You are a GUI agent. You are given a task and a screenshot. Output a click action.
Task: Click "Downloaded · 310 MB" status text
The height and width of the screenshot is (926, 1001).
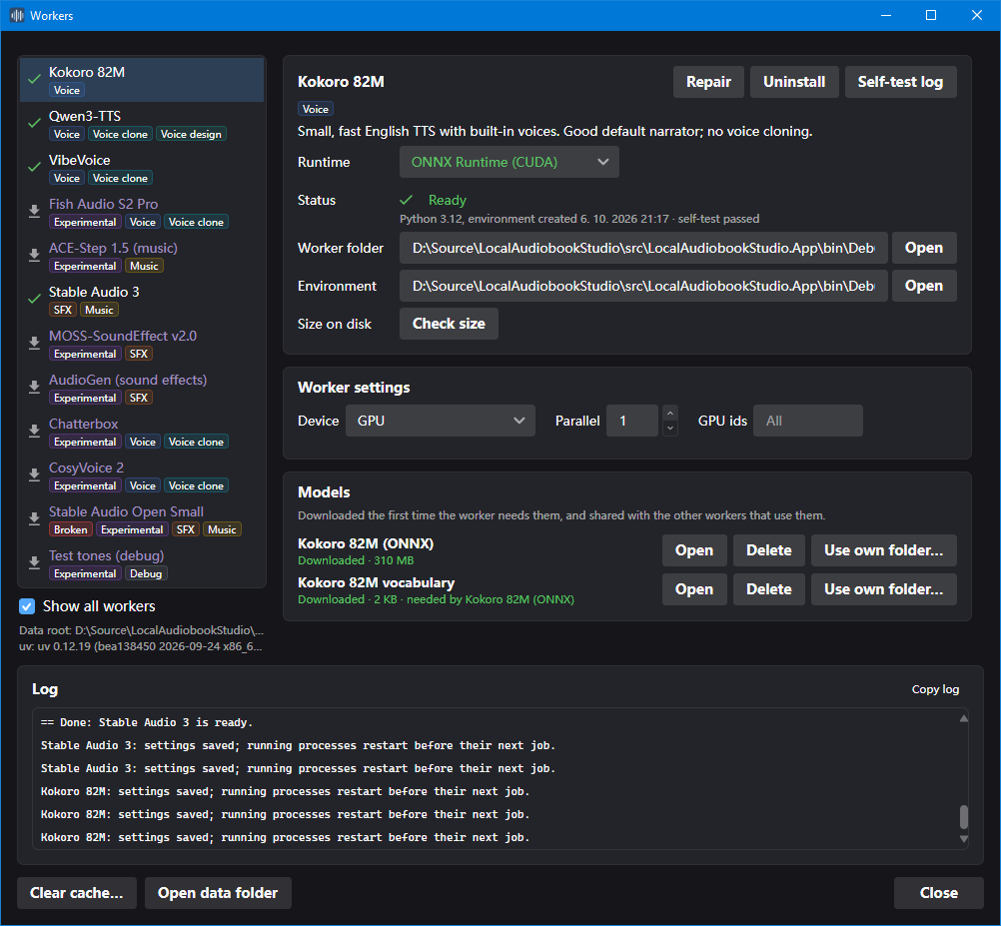pos(356,560)
